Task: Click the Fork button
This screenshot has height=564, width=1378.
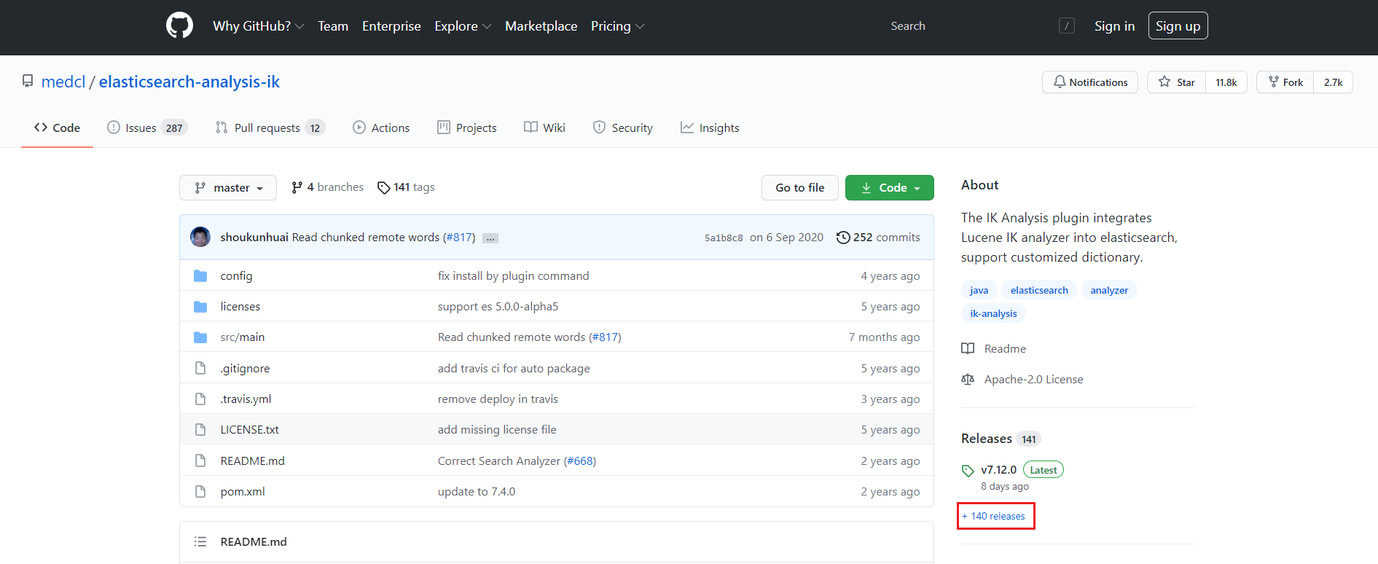Action: [1285, 82]
